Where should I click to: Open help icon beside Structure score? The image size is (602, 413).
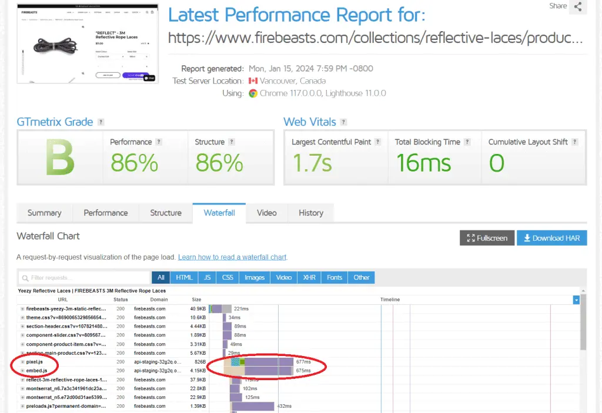(x=232, y=142)
